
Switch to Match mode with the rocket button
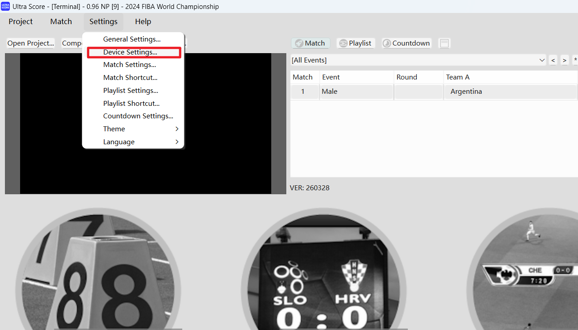(311, 43)
